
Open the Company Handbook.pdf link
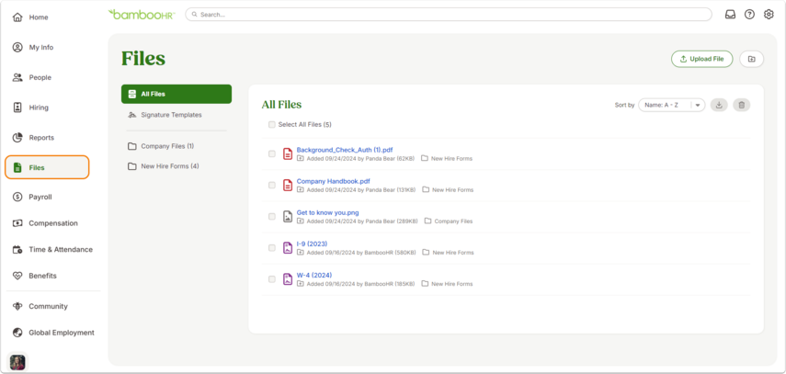click(334, 181)
